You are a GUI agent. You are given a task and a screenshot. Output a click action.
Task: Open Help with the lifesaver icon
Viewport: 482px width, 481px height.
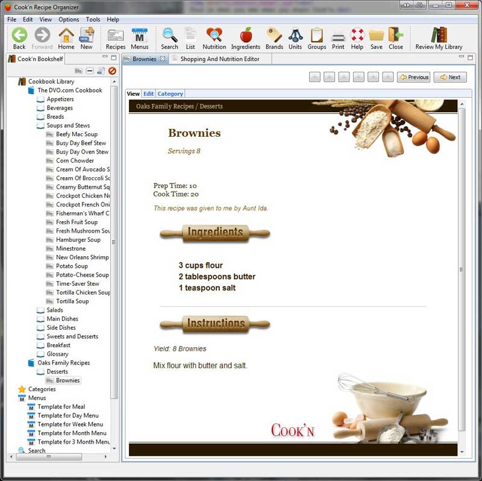(x=357, y=38)
